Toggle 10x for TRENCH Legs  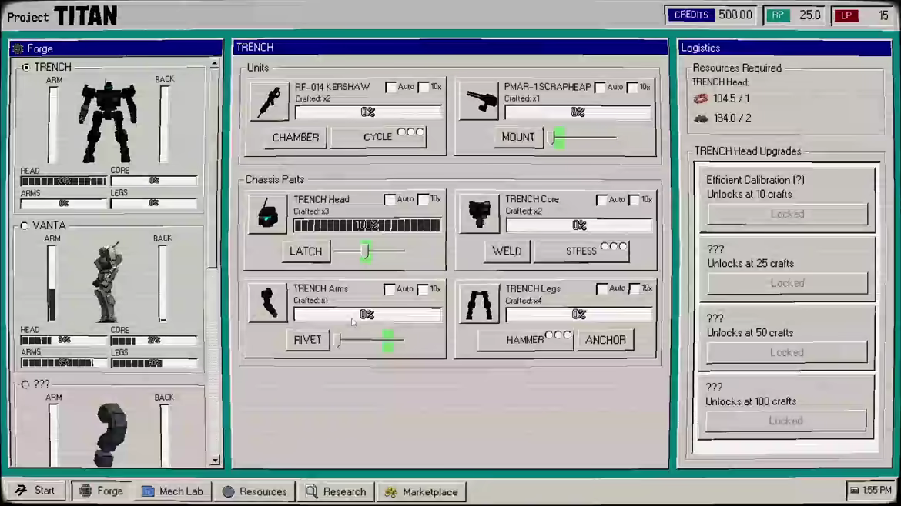tap(635, 288)
